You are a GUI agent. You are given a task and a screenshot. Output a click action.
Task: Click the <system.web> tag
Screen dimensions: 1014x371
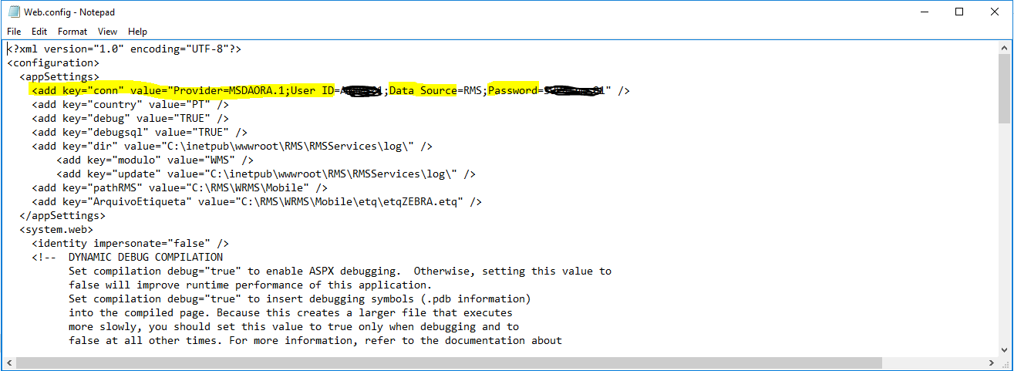tap(56, 230)
